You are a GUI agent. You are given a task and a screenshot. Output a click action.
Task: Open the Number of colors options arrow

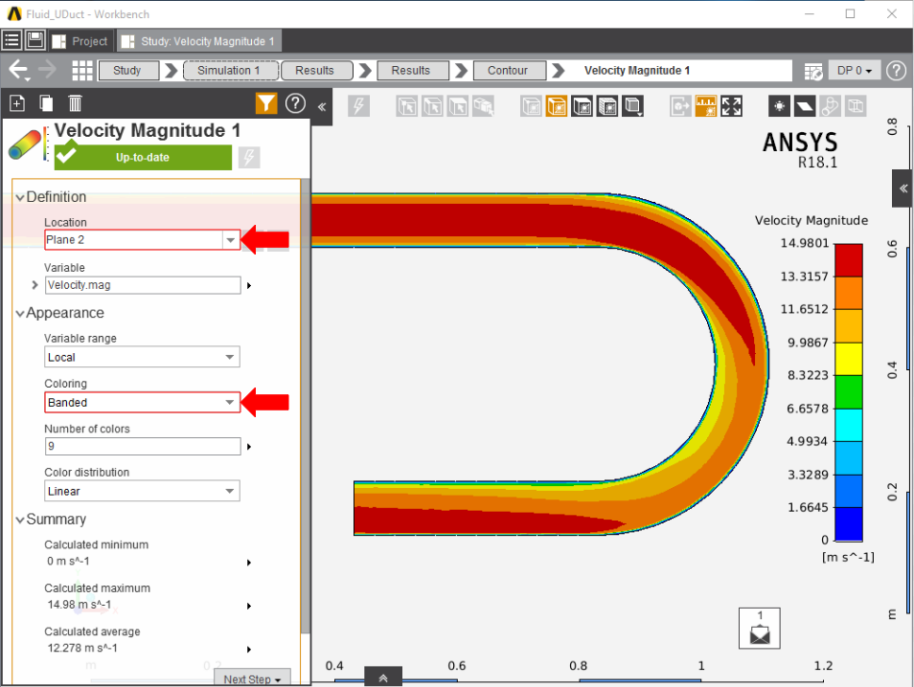pos(249,447)
